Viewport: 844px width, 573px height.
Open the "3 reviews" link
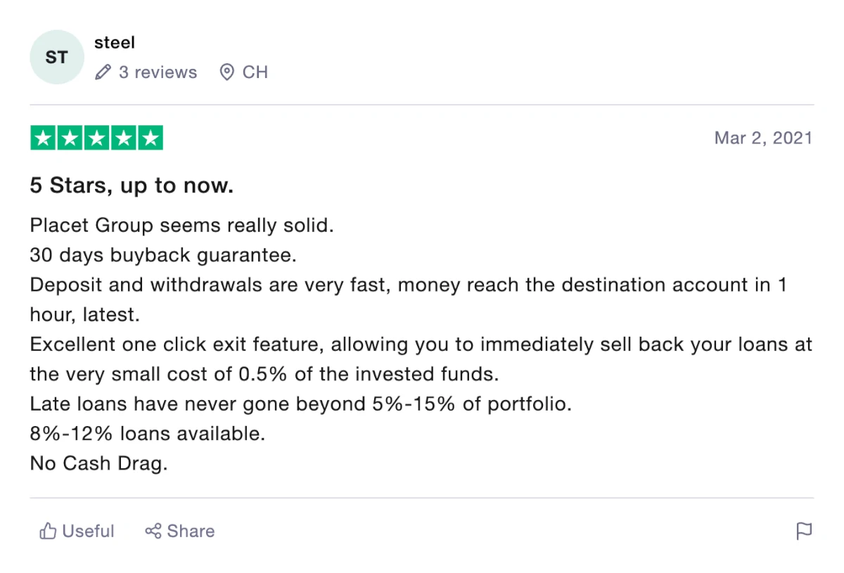tap(158, 72)
